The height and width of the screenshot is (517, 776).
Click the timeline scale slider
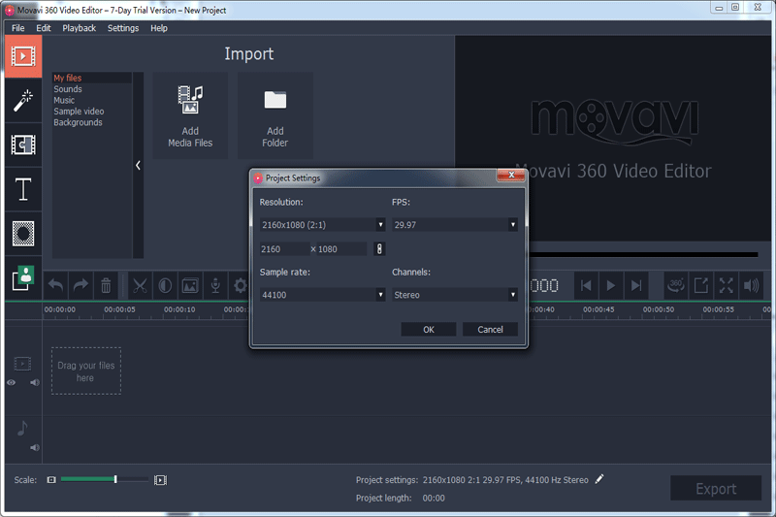tap(105, 479)
